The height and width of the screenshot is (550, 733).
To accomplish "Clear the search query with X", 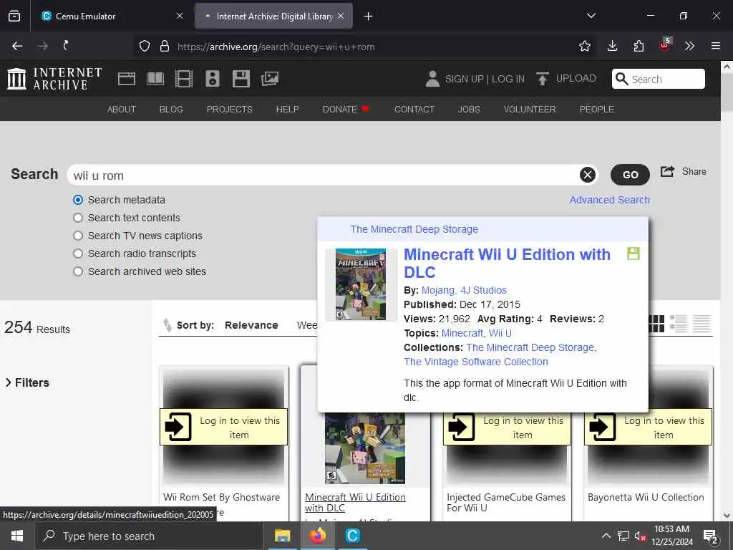I will (588, 175).
